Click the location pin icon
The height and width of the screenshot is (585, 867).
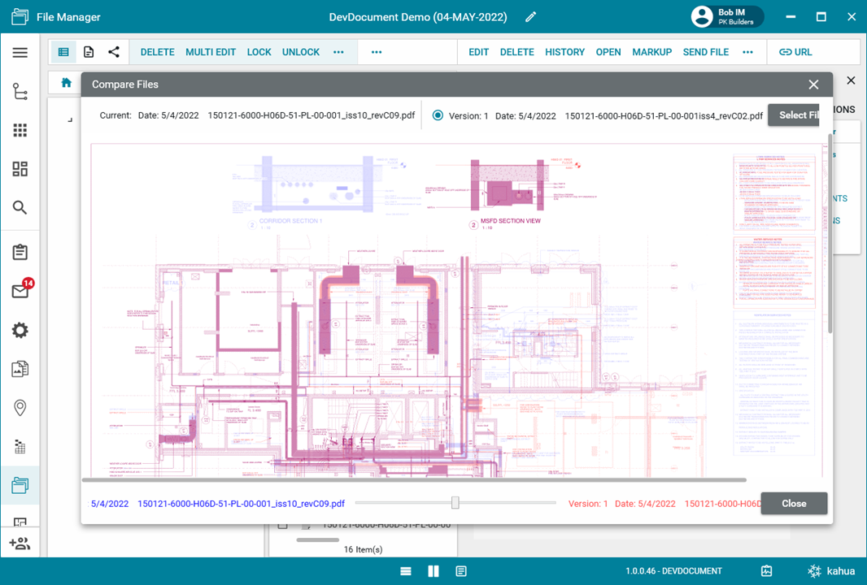[x=20, y=408]
